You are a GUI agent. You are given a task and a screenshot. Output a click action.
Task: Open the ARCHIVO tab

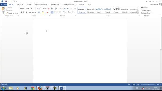[4, 5]
